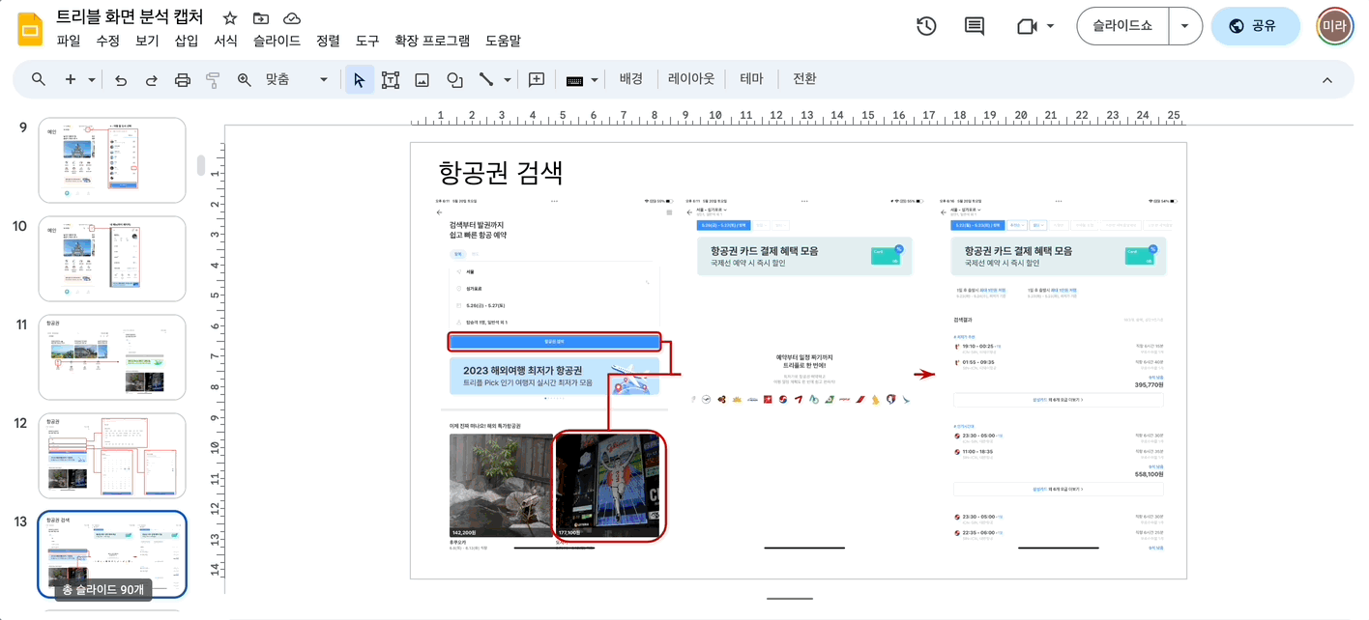Star the presentation title

click(x=229, y=18)
